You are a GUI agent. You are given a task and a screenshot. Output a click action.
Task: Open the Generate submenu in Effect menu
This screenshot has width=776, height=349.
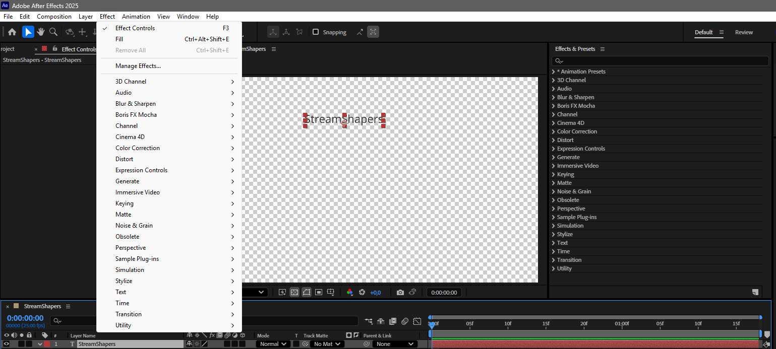169,181
